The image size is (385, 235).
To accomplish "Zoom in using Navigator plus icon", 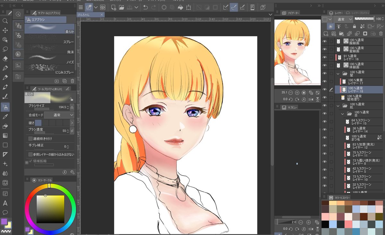I will tap(297, 92).
